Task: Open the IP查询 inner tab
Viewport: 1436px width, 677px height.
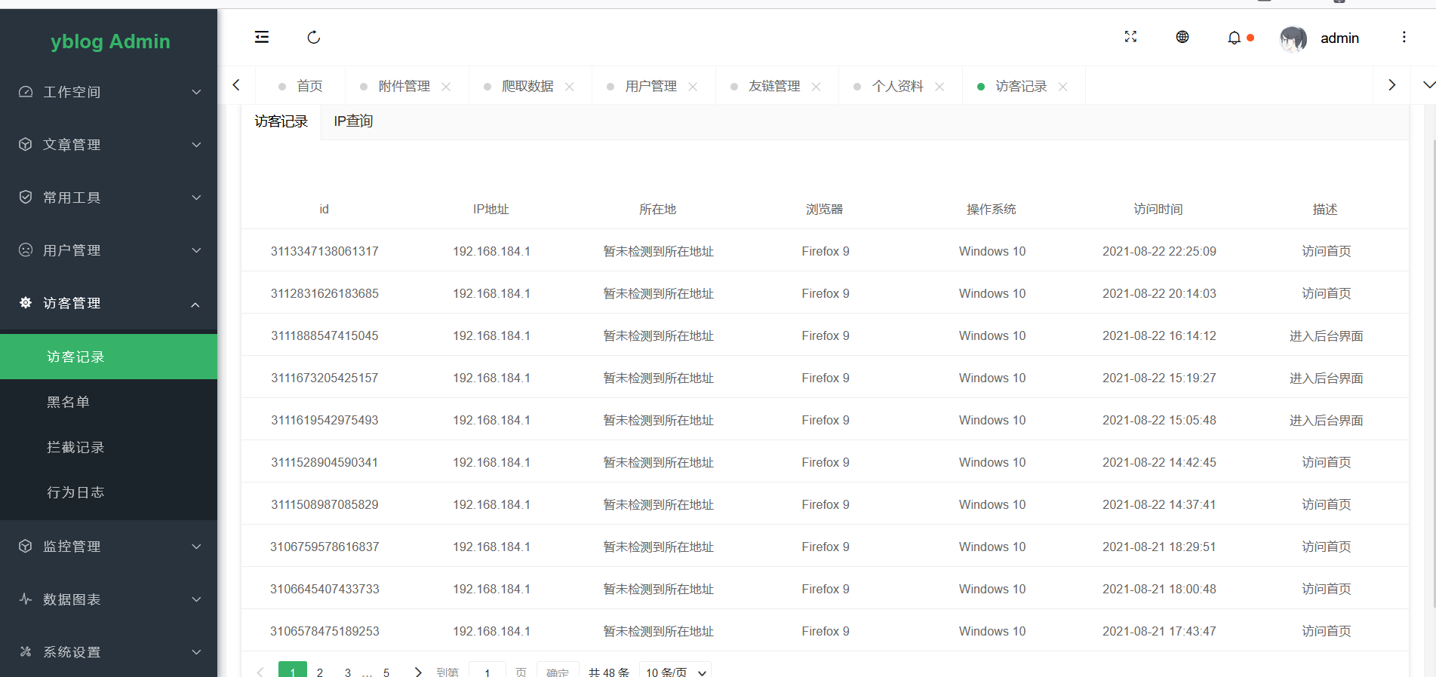Action: tap(353, 121)
